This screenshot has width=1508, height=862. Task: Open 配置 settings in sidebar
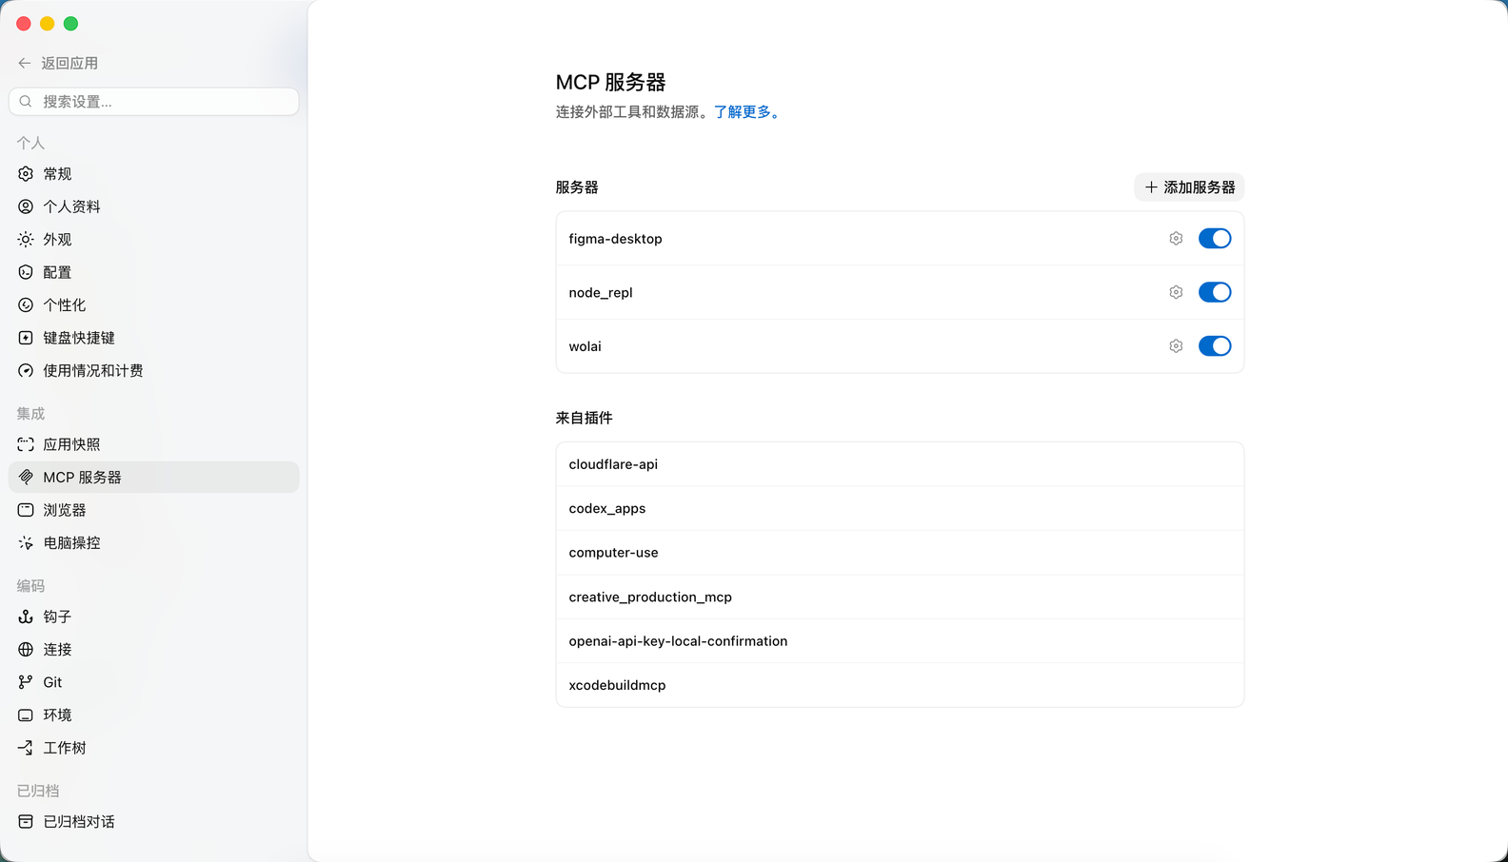coord(153,272)
